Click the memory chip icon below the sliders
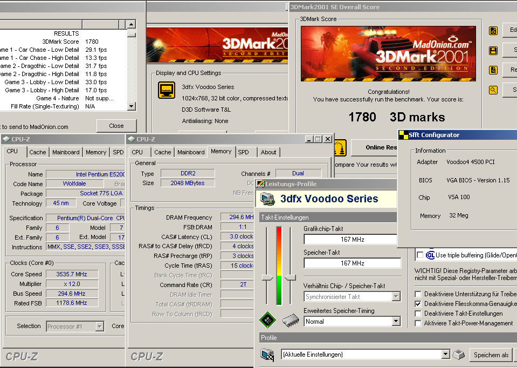The height and width of the screenshot is (368, 517). pyautogui.click(x=291, y=320)
